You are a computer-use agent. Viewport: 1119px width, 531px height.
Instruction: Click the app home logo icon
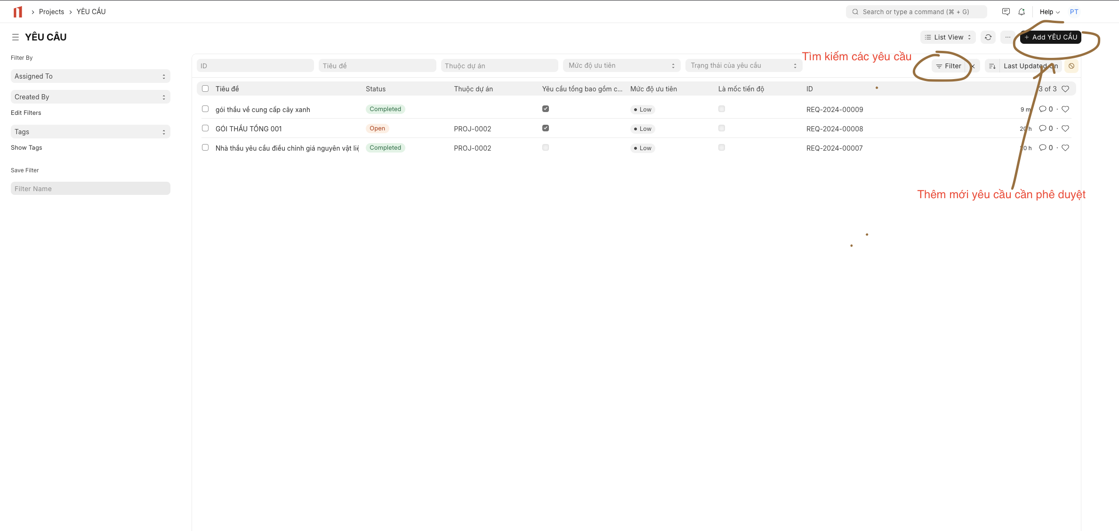point(18,12)
